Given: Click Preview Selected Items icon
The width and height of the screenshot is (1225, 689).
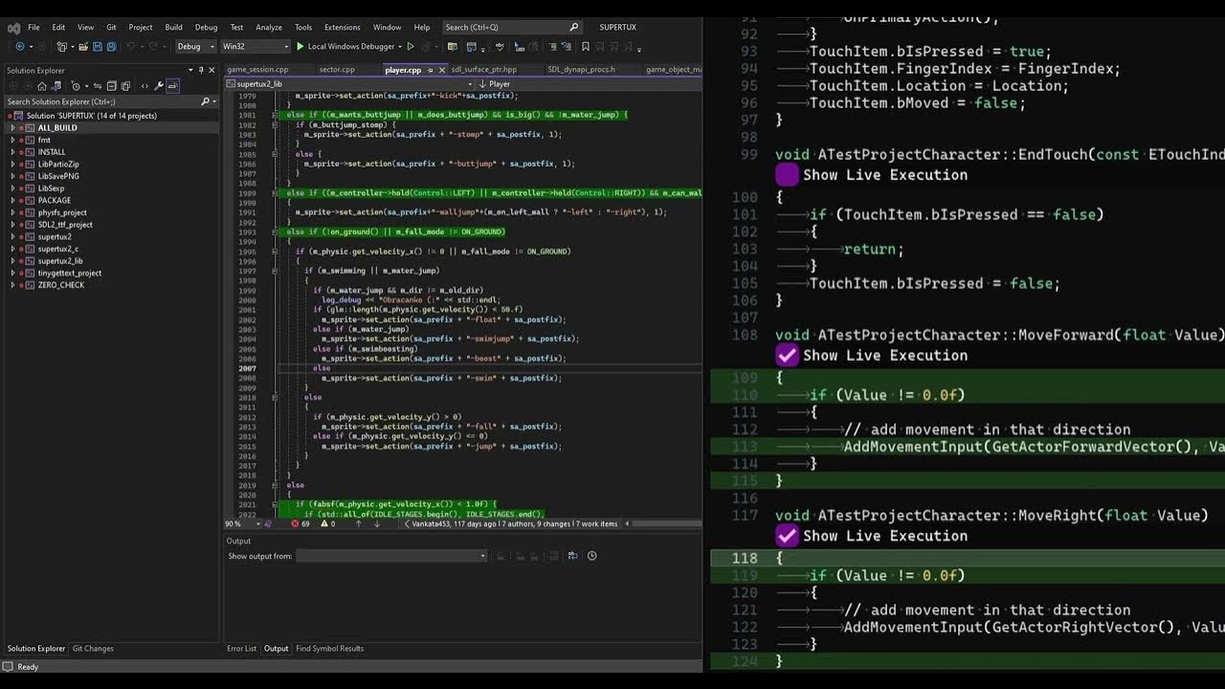Looking at the screenshot, I should point(173,86).
